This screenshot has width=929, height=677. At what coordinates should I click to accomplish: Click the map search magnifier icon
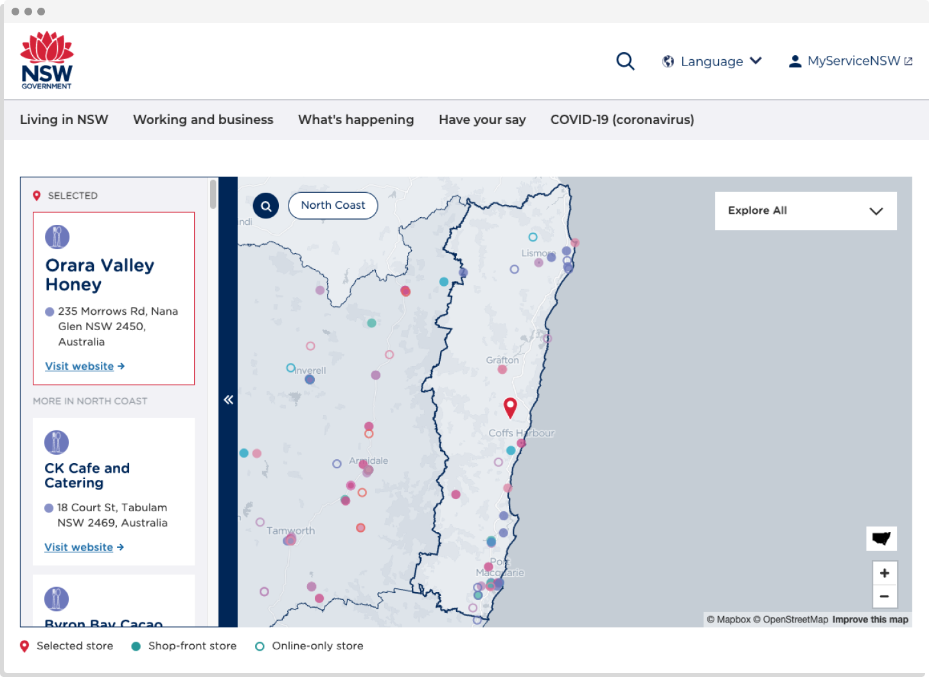coord(266,206)
